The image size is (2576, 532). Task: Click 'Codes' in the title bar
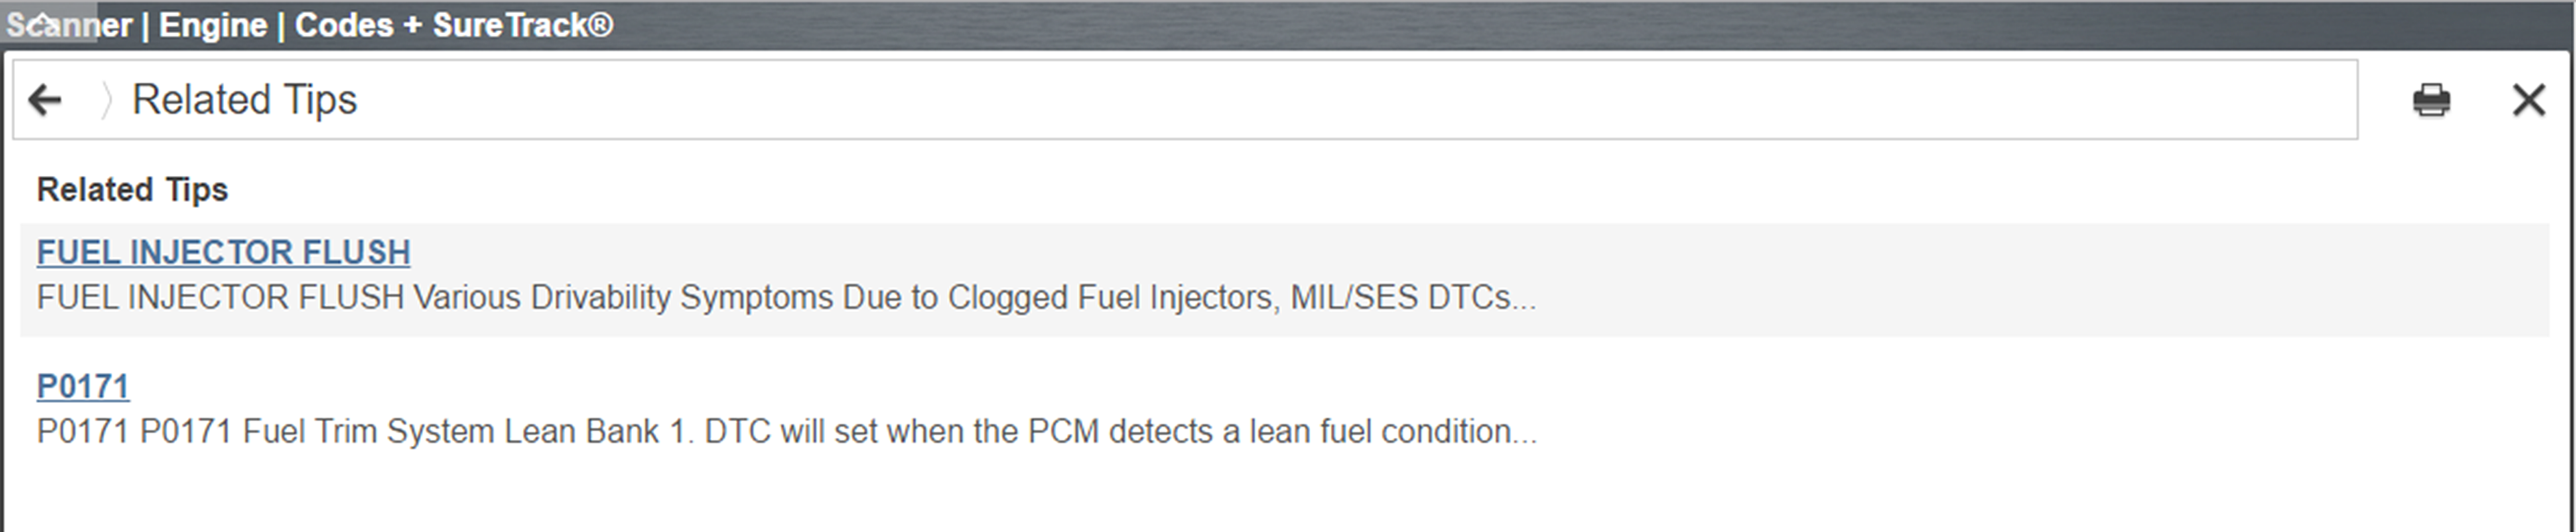coord(344,25)
